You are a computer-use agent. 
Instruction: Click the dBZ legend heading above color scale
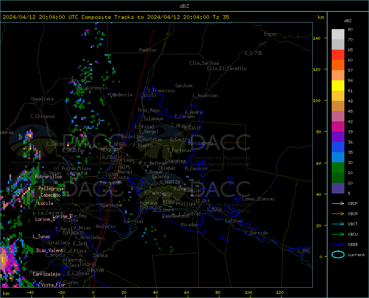tap(348, 20)
